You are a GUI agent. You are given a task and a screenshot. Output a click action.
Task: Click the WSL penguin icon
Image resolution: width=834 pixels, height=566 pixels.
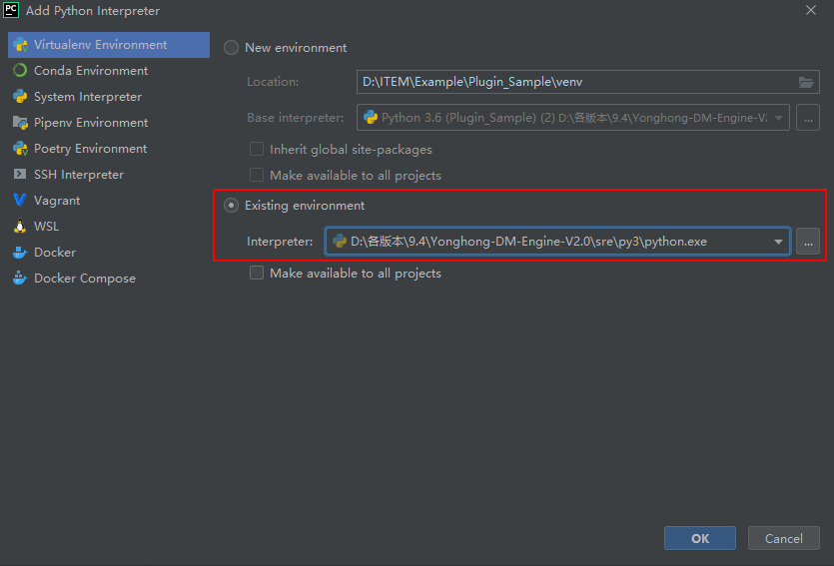point(20,227)
